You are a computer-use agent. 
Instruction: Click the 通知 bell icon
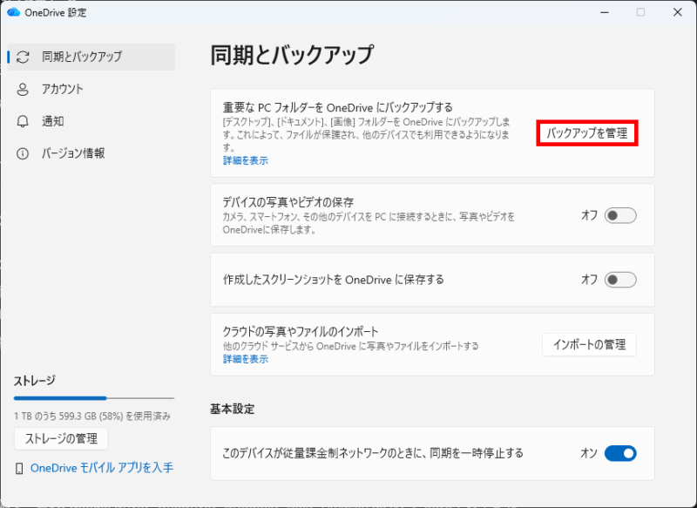tap(24, 121)
